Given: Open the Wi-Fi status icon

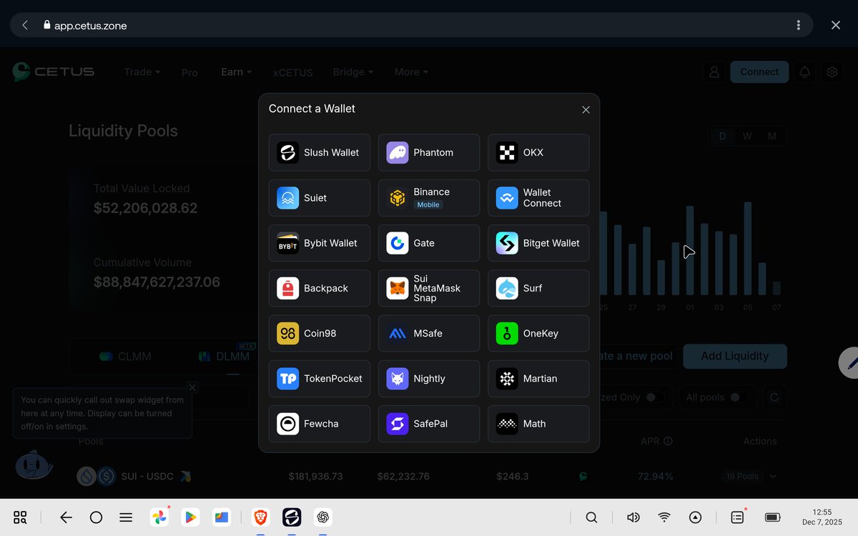Looking at the screenshot, I should (664, 517).
